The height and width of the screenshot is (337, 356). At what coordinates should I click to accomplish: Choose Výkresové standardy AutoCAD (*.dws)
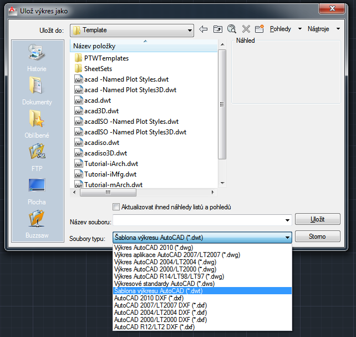coord(202,284)
